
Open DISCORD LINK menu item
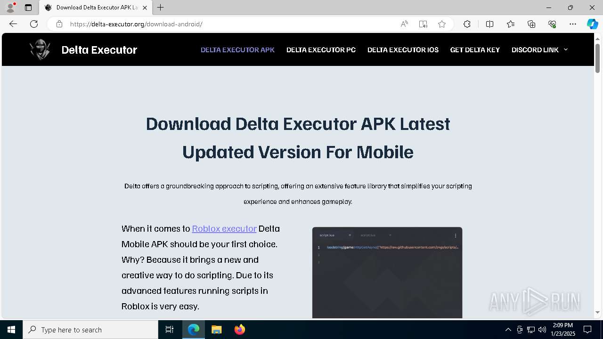coord(535,50)
